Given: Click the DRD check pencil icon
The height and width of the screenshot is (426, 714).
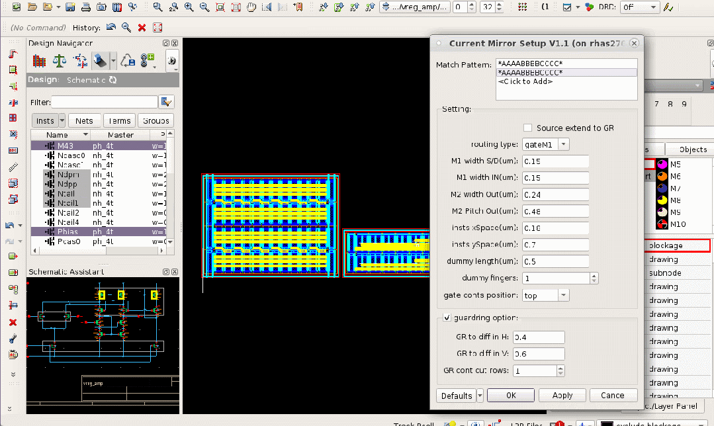Looking at the screenshot, I should coord(668,7).
